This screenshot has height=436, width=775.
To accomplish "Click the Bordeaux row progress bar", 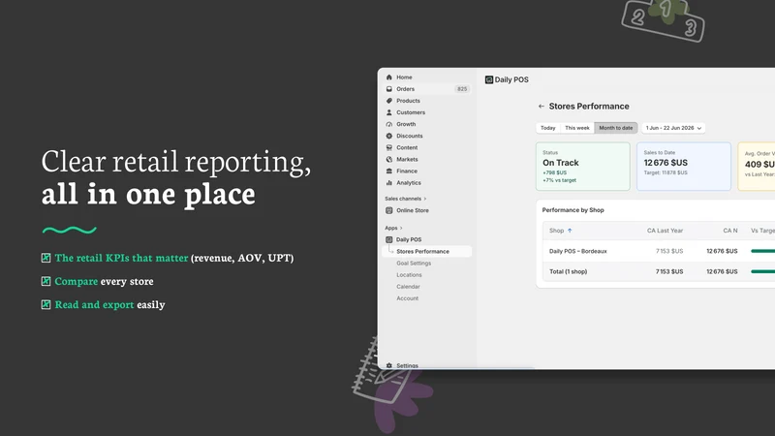I will [762, 251].
